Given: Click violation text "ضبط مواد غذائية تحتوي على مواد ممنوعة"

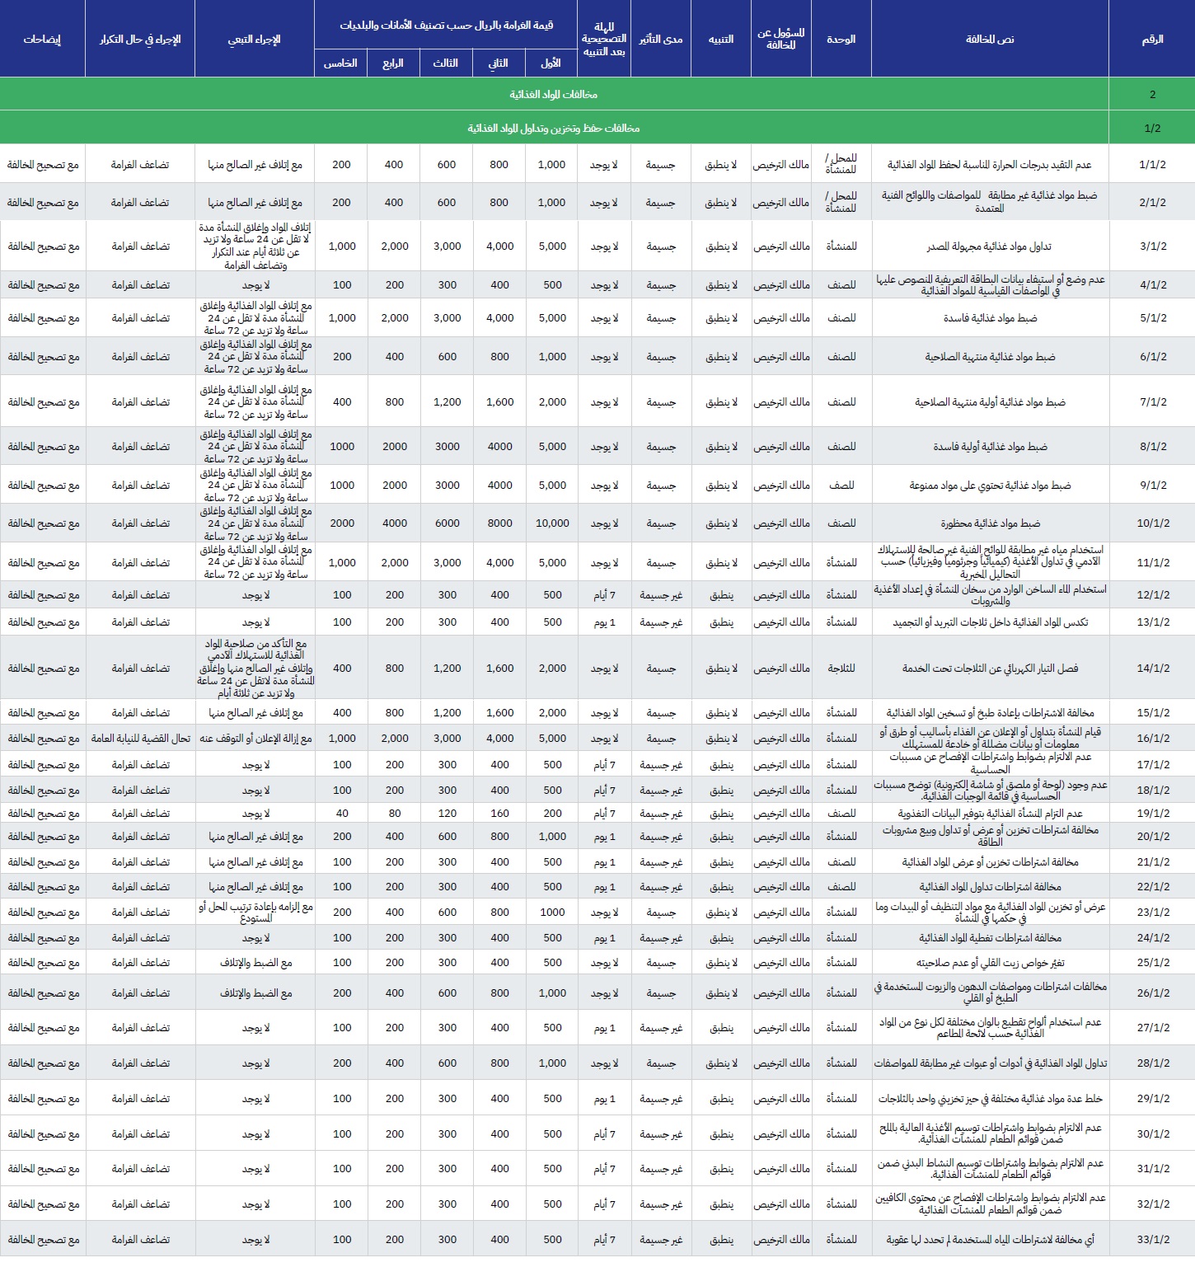Looking at the screenshot, I should [x=990, y=485].
